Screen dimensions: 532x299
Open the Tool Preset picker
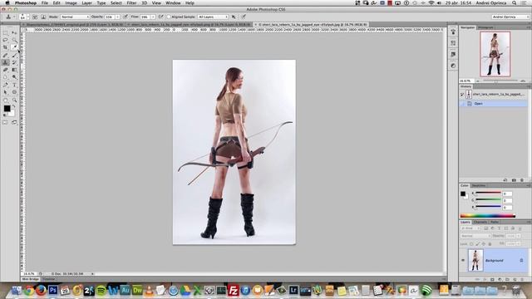coord(9,17)
